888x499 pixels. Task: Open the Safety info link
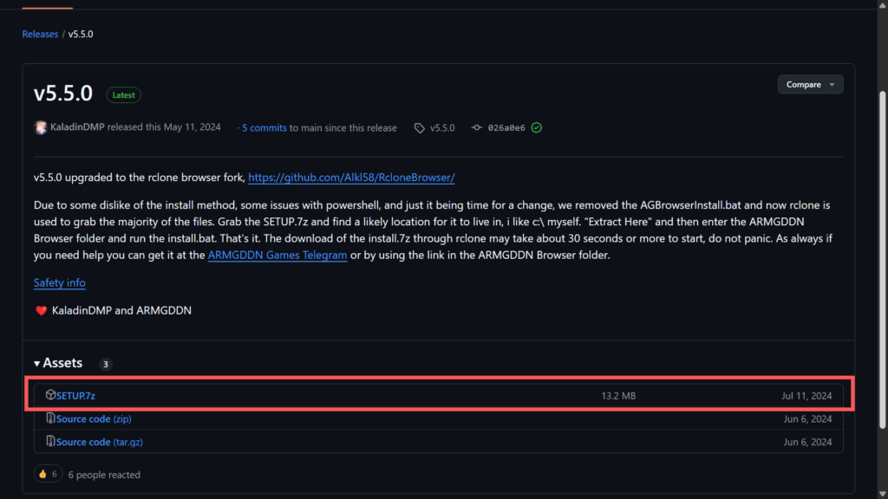pyautogui.click(x=59, y=282)
